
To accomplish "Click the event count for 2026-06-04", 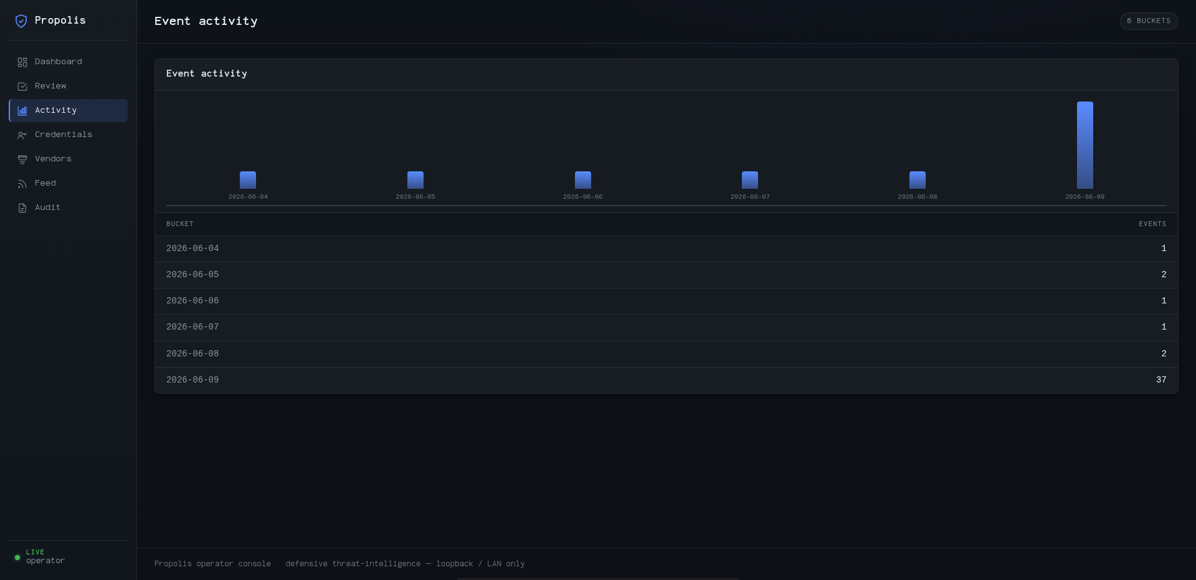I will click(x=1164, y=249).
